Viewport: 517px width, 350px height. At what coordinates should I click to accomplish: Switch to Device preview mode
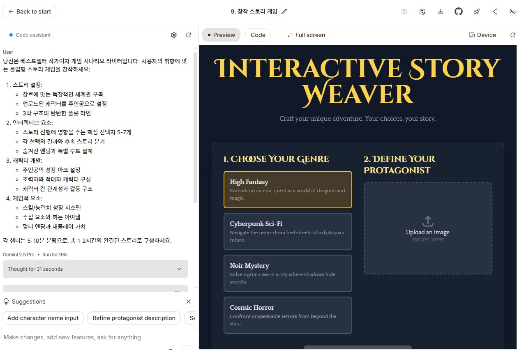click(x=482, y=35)
